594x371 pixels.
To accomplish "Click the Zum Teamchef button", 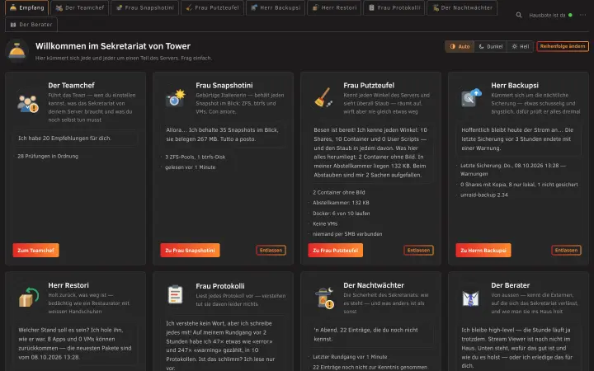I will point(35,251).
